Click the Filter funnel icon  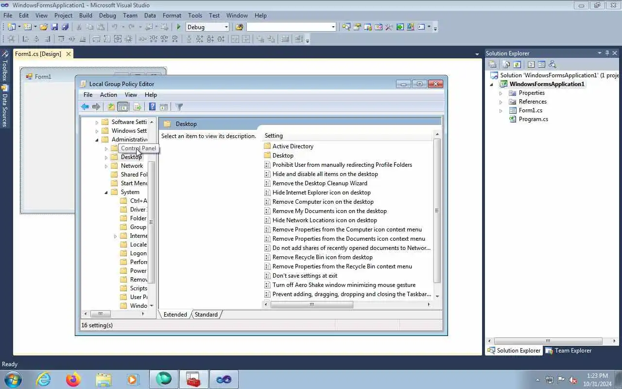coord(179,107)
